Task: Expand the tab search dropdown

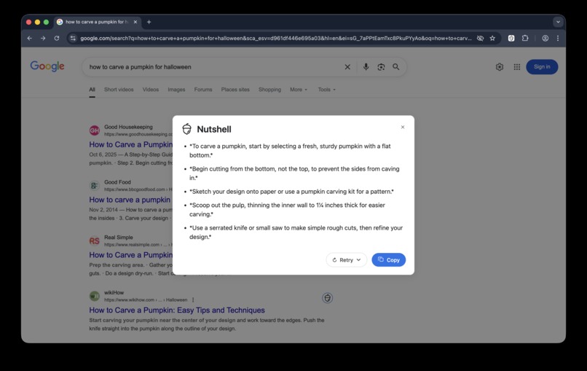Action: tap(558, 22)
